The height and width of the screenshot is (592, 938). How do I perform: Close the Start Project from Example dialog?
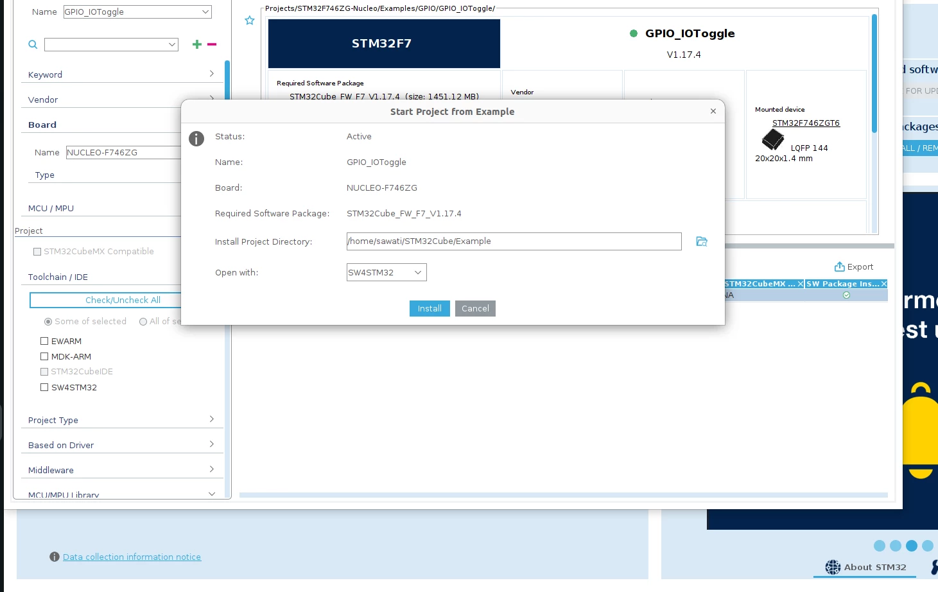click(x=713, y=111)
